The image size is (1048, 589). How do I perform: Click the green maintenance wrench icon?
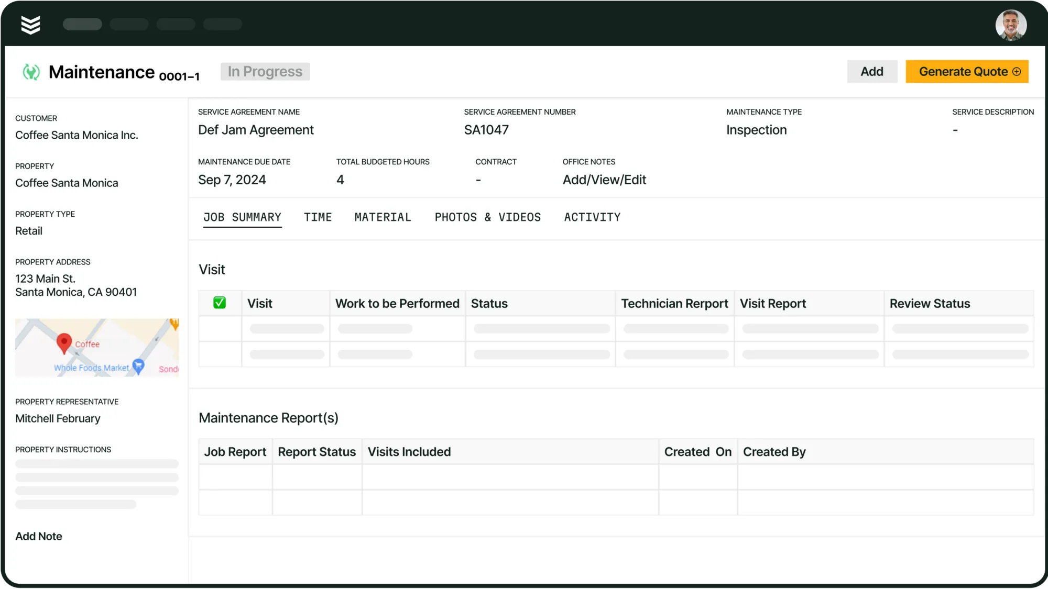[31, 72]
